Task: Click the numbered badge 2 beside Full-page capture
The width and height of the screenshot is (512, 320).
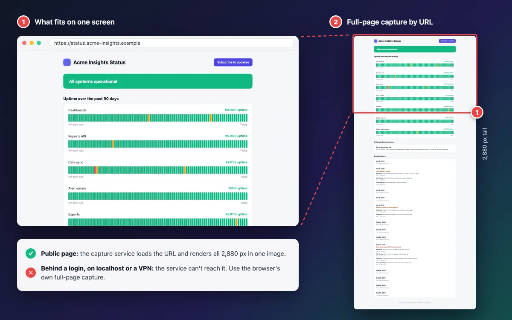Action: coord(336,22)
